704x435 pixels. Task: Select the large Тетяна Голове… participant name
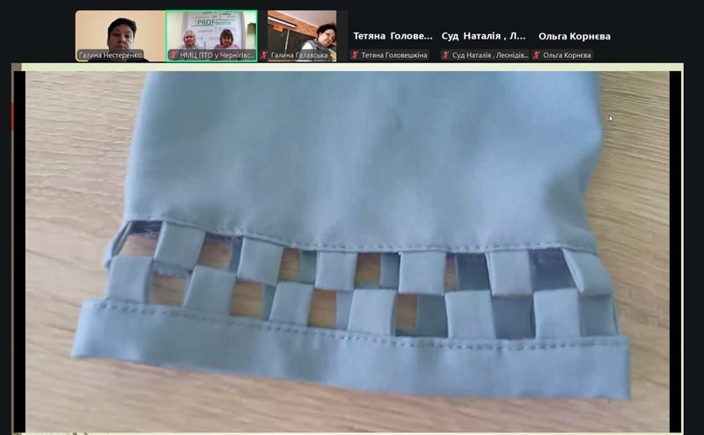click(393, 36)
